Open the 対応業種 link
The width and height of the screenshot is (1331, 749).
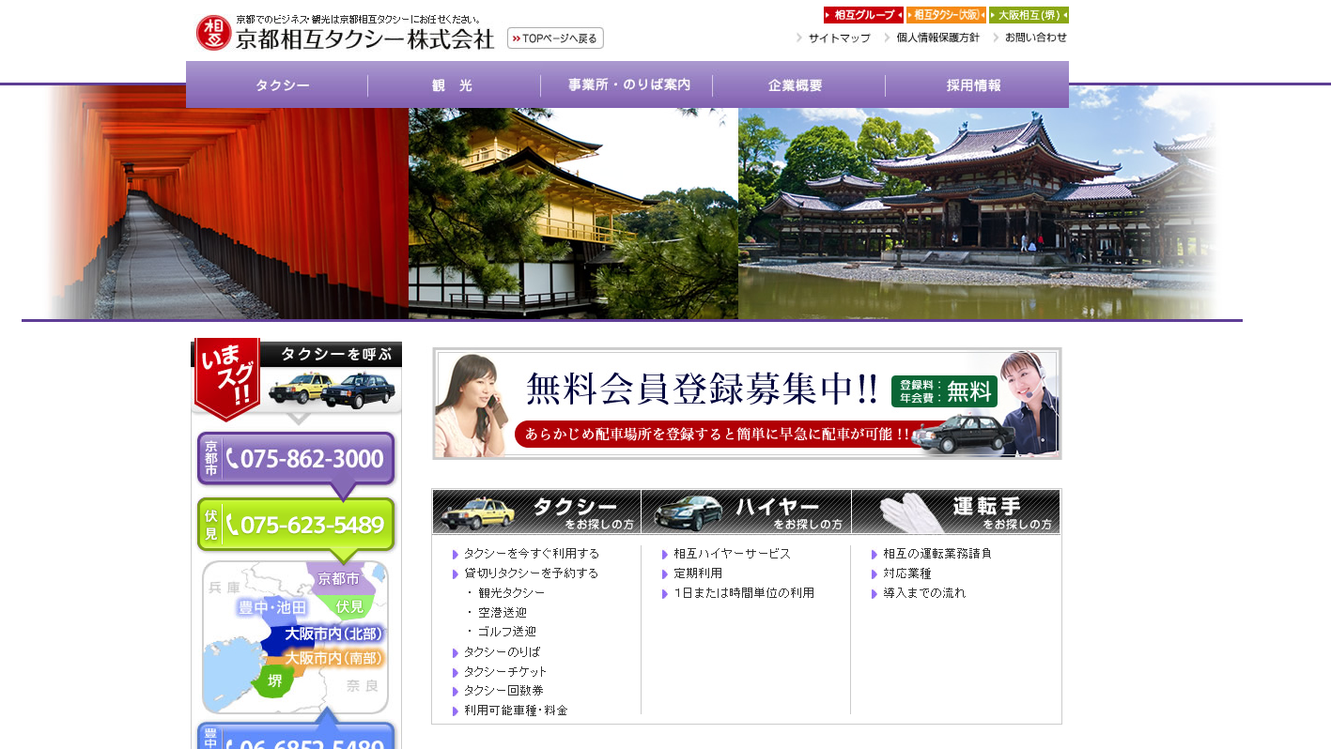[907, 573]
